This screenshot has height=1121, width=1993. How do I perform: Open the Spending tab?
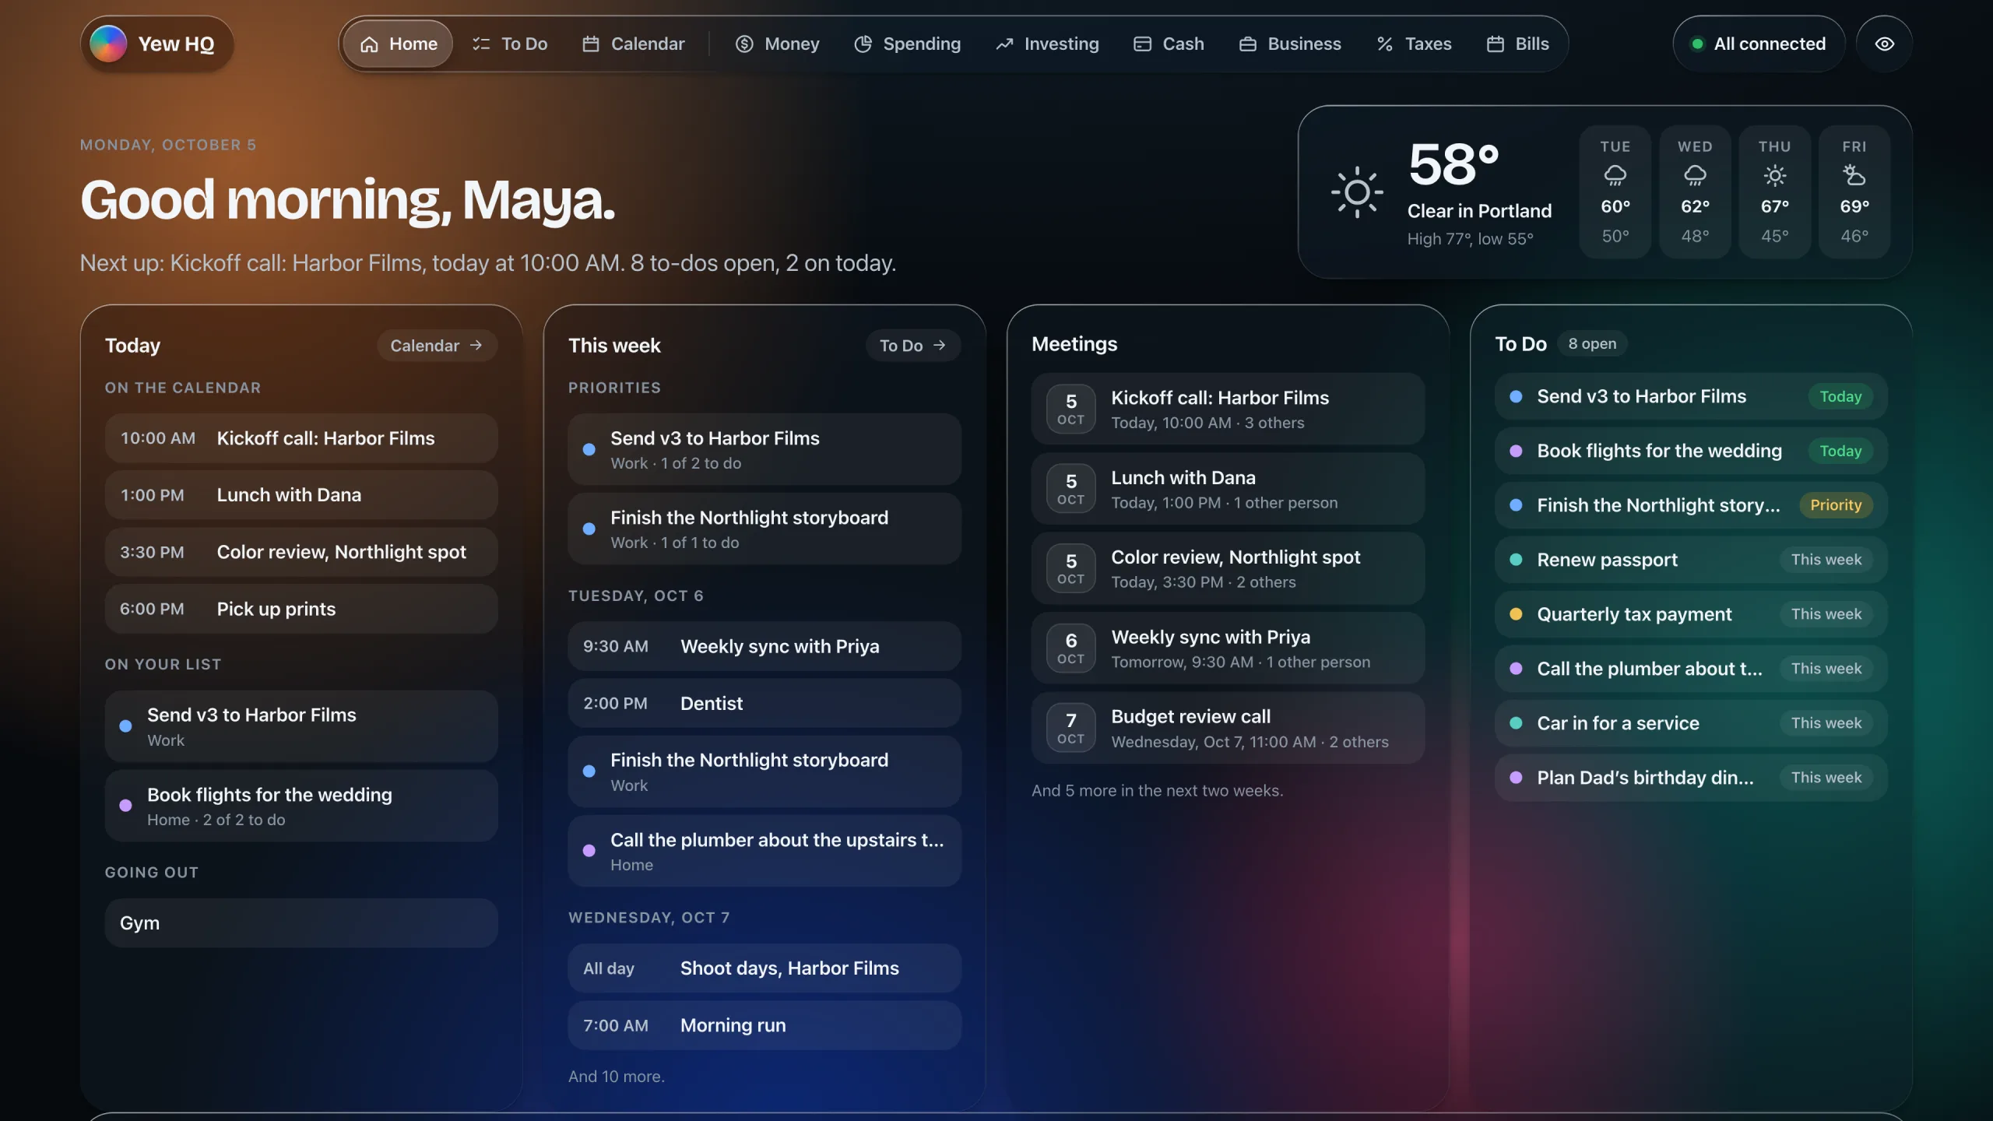(x=907, y=44)
